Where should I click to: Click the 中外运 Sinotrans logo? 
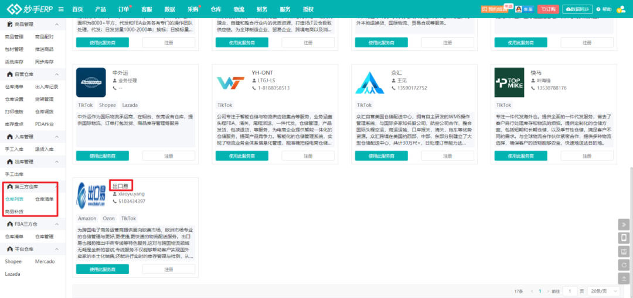[x=91, y=82]
